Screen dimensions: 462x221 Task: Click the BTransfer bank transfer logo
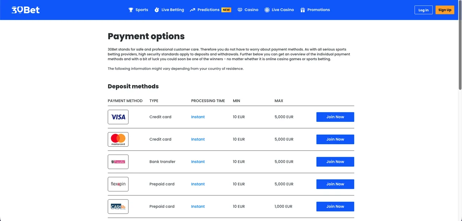click(118, 162)
